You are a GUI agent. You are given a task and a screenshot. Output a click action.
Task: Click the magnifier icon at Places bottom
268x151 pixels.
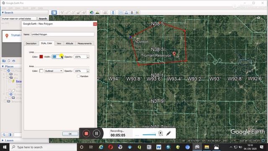(x=4, y=135)
